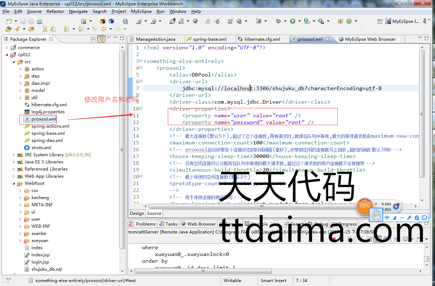Open the Package Explorer view menu triangle
The height and width of the screenshot is (286, 435).
pos(109,38)
